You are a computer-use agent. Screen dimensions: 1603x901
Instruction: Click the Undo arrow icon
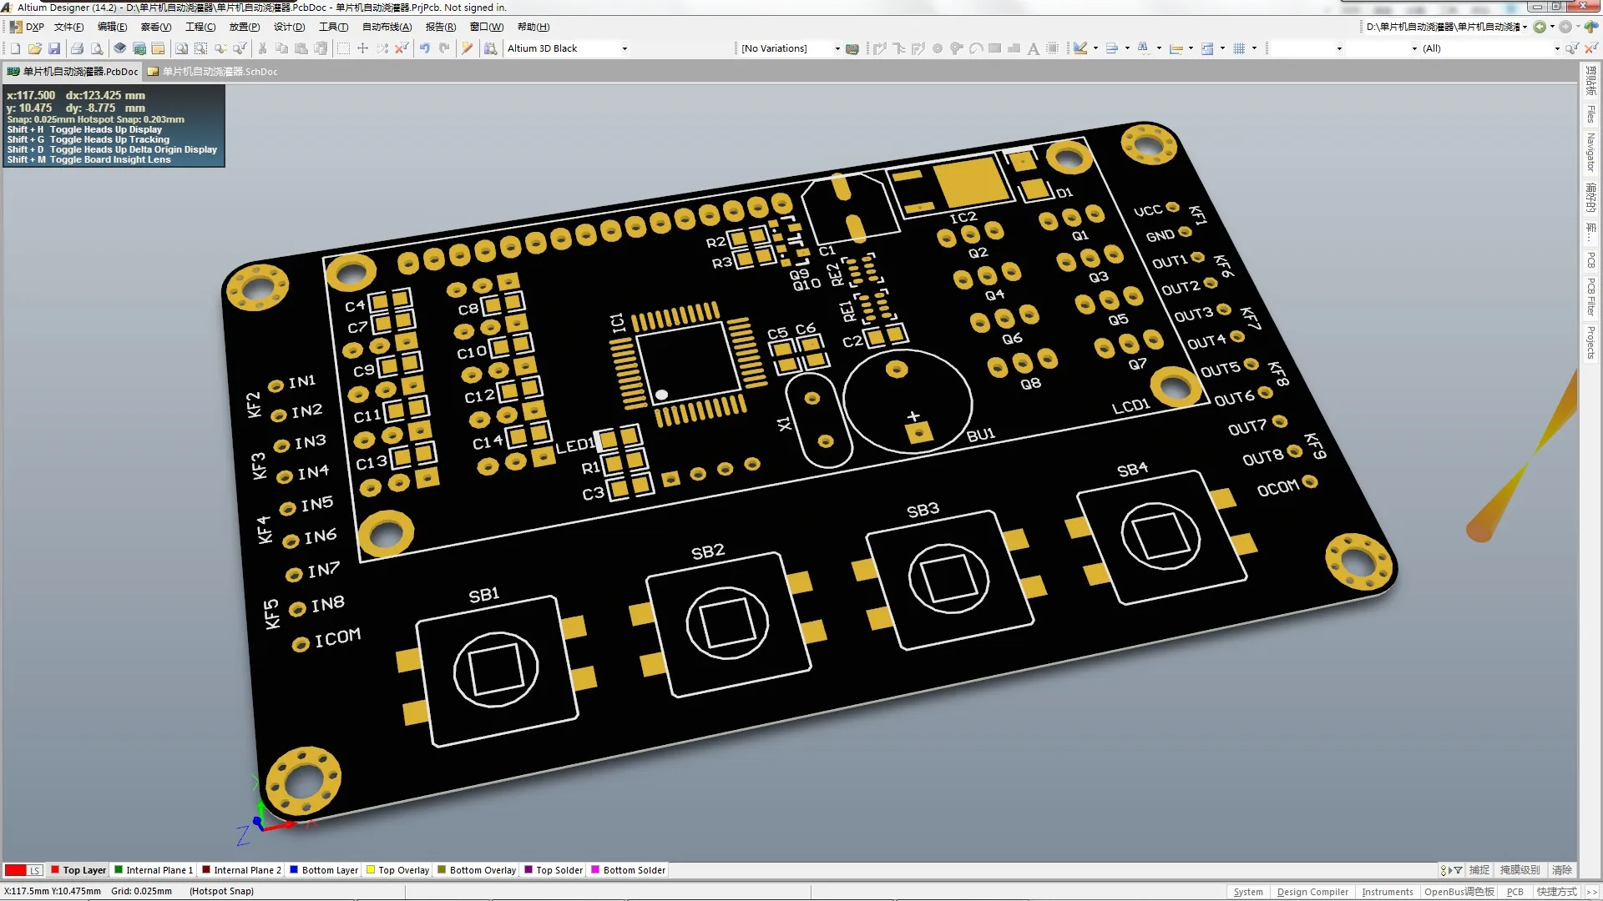point(425,48)
